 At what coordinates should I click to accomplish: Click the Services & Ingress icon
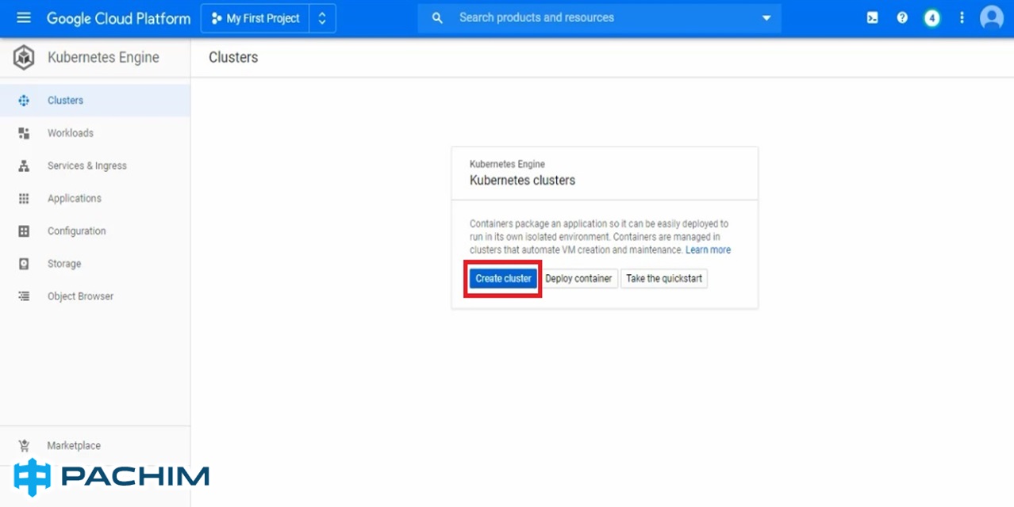click(x=24, y=166)
